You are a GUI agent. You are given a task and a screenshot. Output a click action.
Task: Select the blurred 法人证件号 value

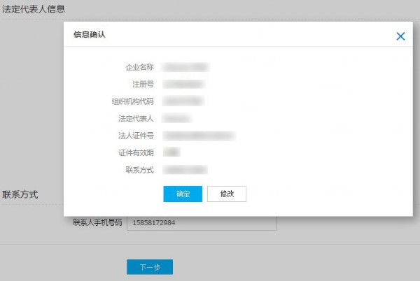coord(198,135)
